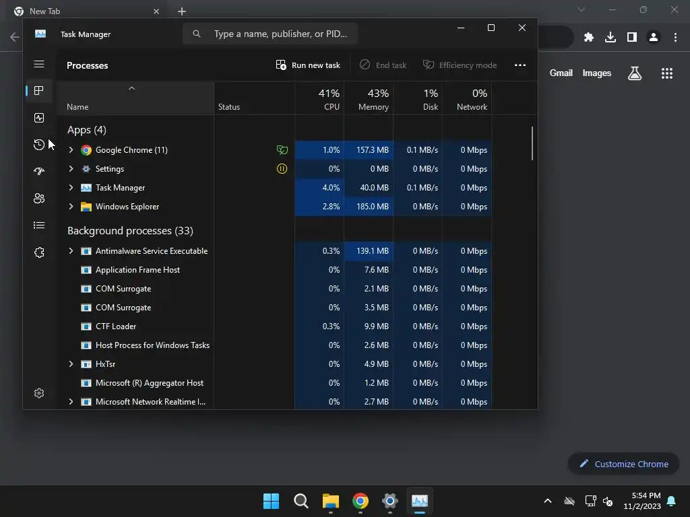
Task: Expand Antimalware Service Executable group
Action: click(71, 251)
